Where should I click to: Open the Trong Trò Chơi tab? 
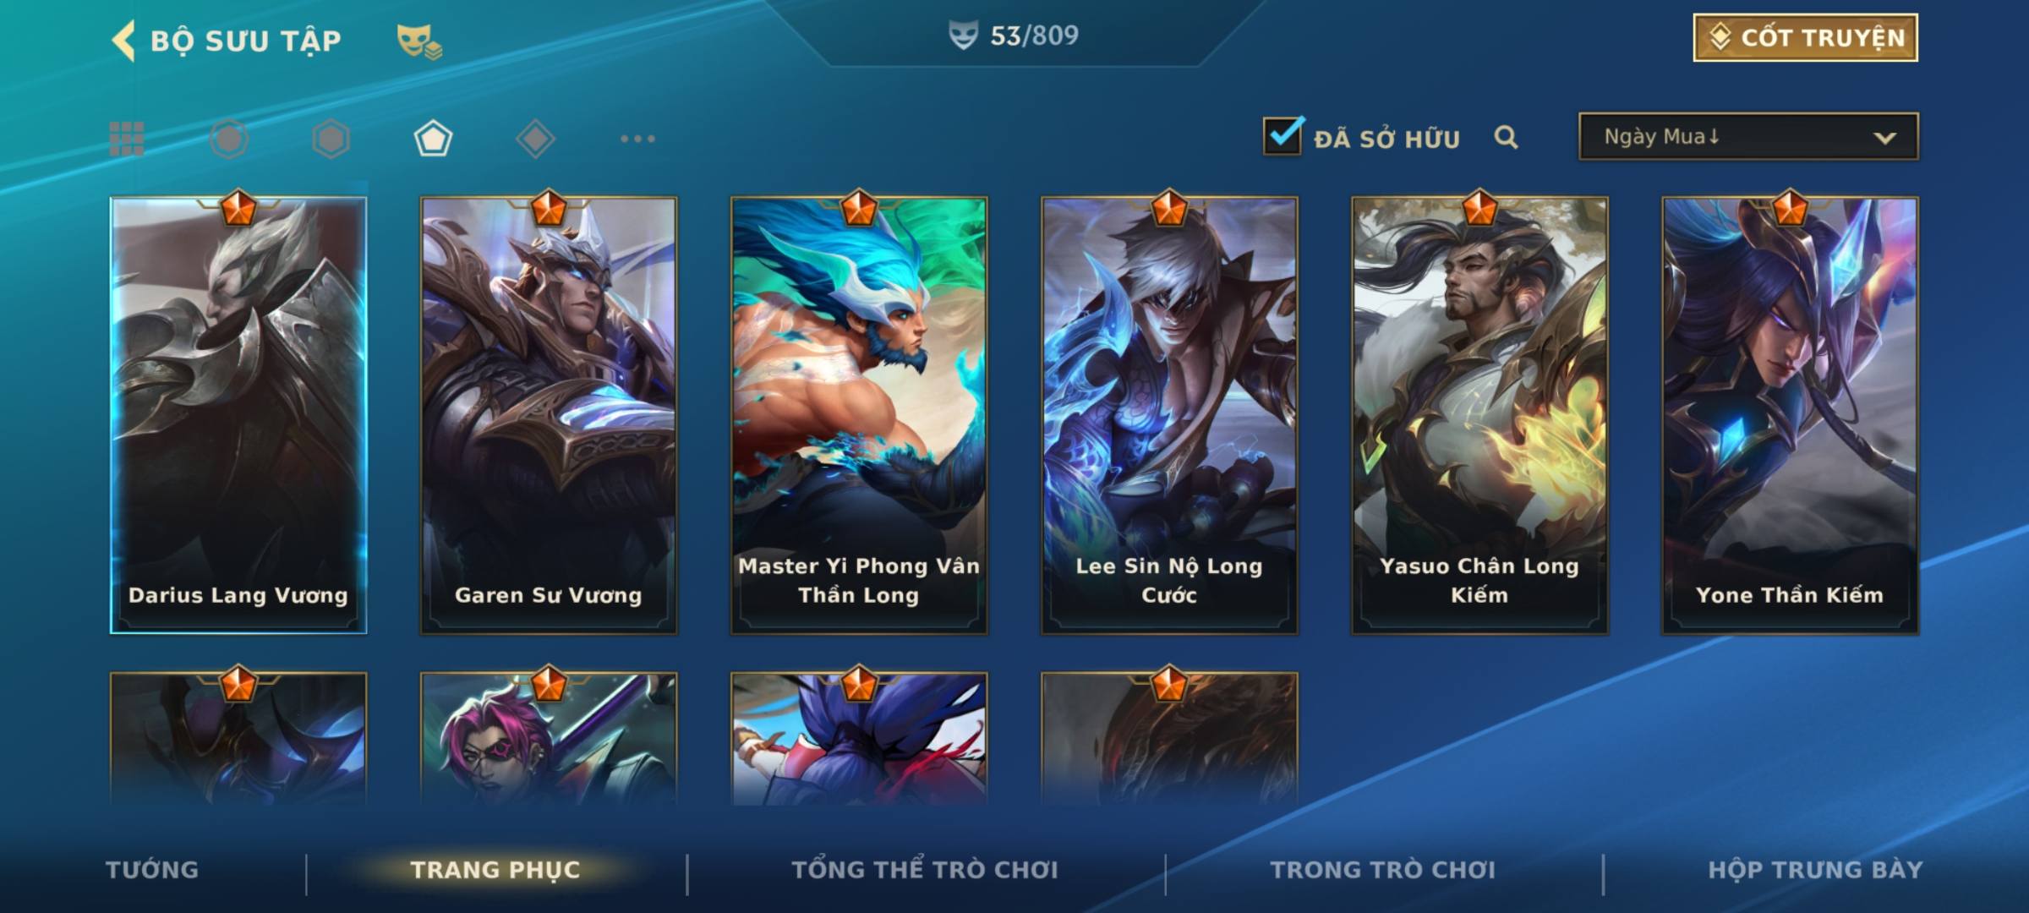1383,869
